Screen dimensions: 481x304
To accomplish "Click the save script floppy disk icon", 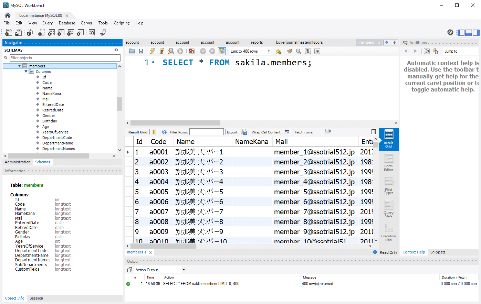I will point(141,51).
